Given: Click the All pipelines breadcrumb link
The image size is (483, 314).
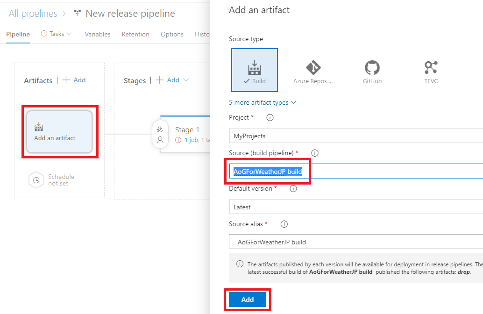Looking at the screenshot, I should pyautogui.click(x=33, y=14).
